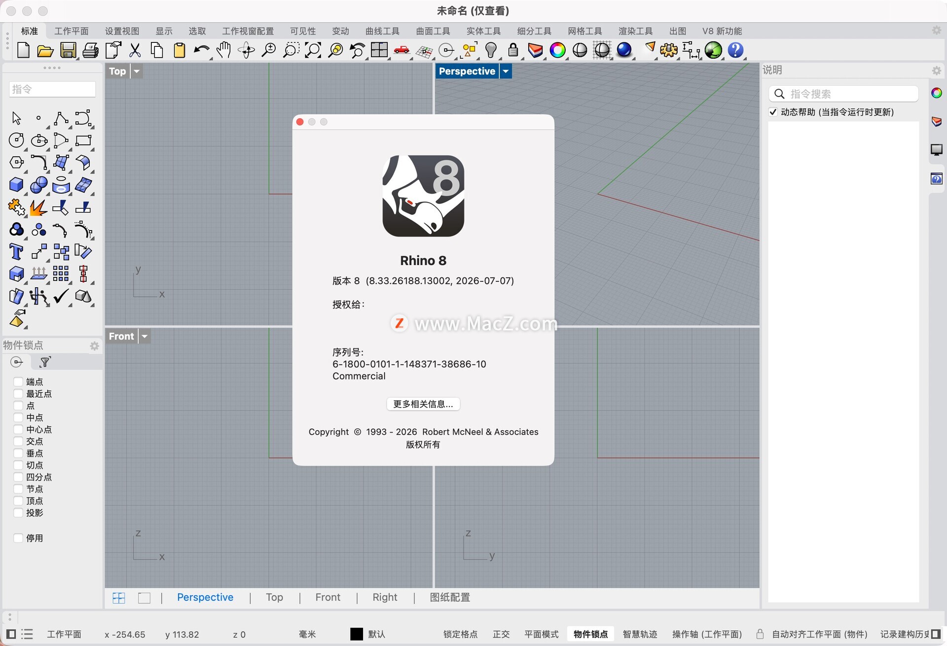Toggle 锁定格点 in the status bar
This screenshot has height=646, width=947.
460,634
